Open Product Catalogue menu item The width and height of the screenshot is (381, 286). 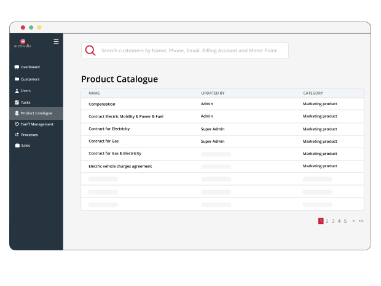pyautogui.click(x=36, y=113)
